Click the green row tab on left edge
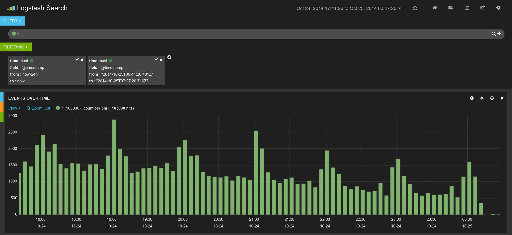This screenshot has width=512, height=235. [x=2, y=117]
